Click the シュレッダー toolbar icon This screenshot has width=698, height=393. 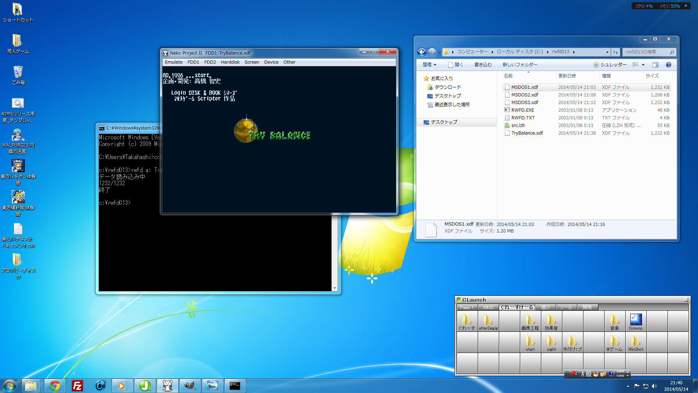(x=610, y=65)
